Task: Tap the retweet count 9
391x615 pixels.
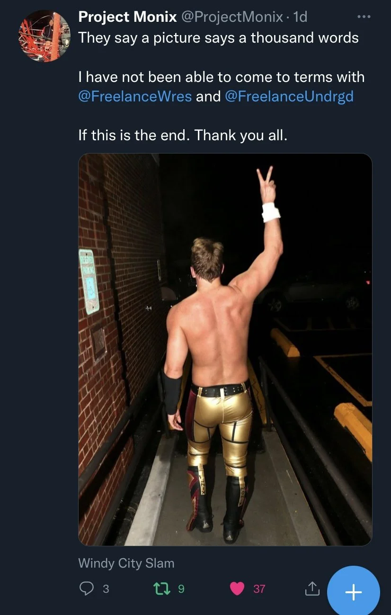Action: (x=181, y=589)
